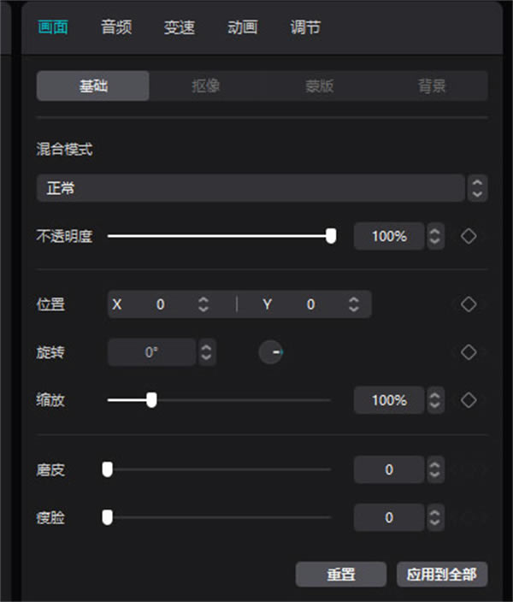Click the 不透明度 slider handle
The width and height of the screenshot is (513, 602).
point(331,236)
